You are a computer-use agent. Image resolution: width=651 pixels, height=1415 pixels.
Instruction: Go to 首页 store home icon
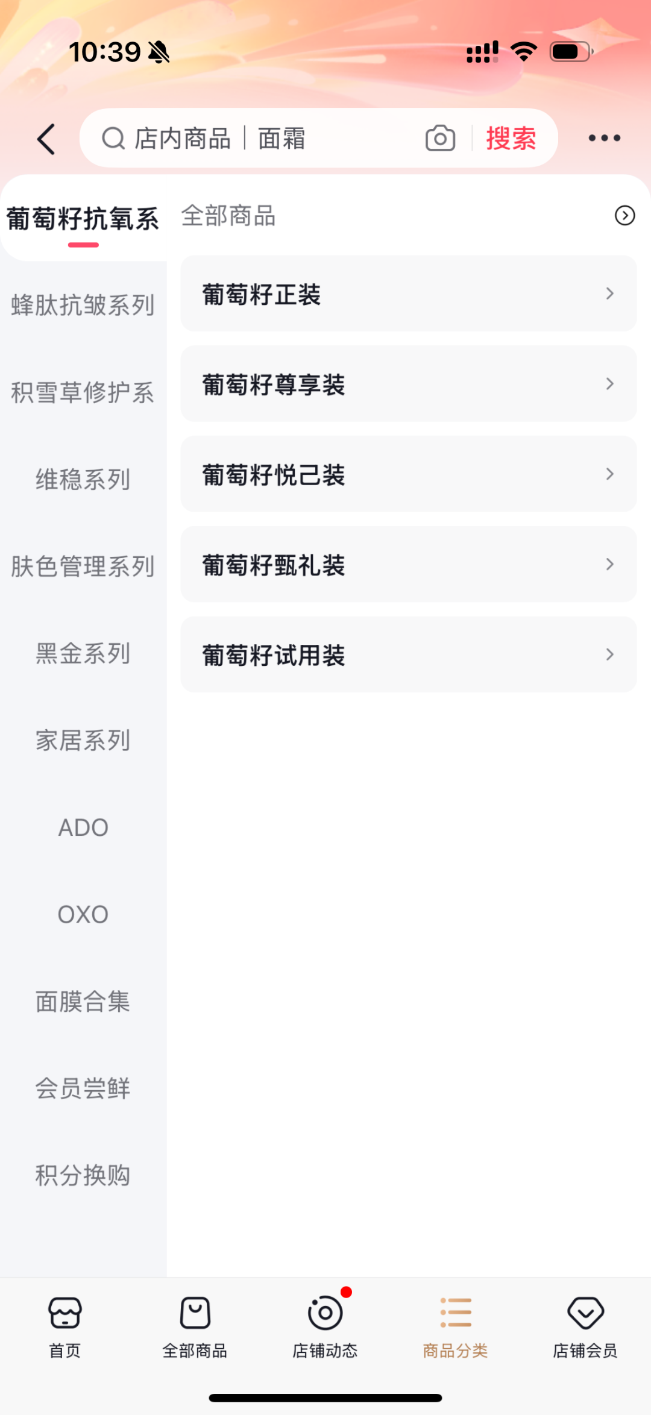(65, 1313)
